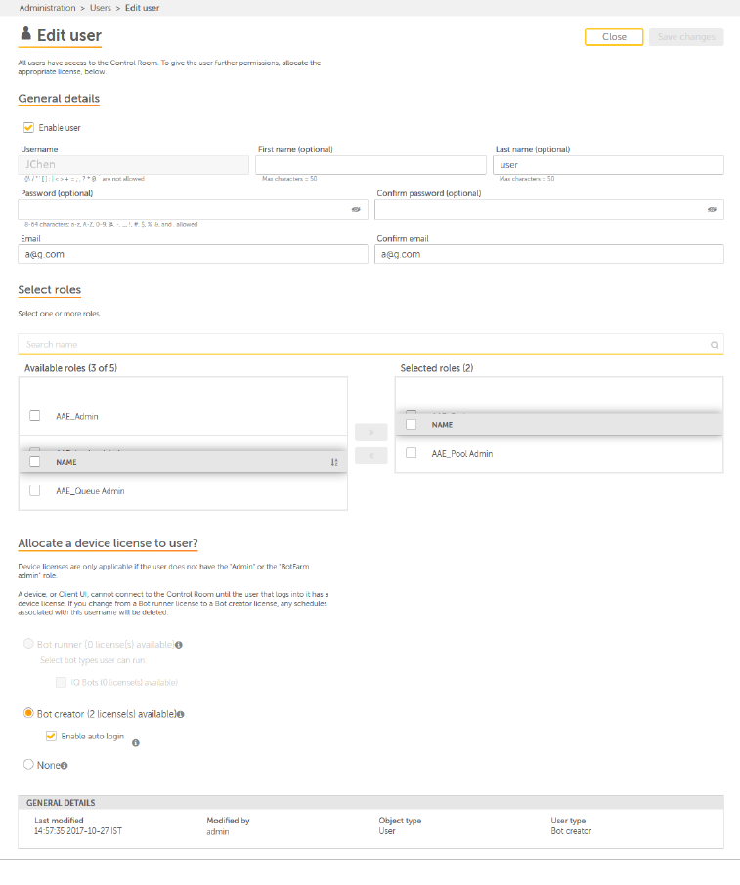Click the Last name input field
The height and width of the screenshot is (885, 740).
pos(609,165)
